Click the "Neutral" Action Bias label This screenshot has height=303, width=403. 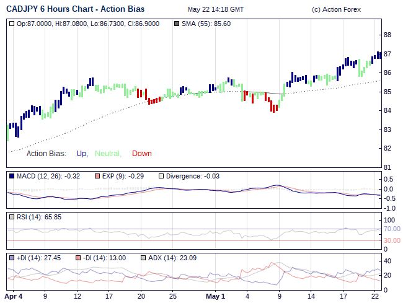click(x=108, y=154)
